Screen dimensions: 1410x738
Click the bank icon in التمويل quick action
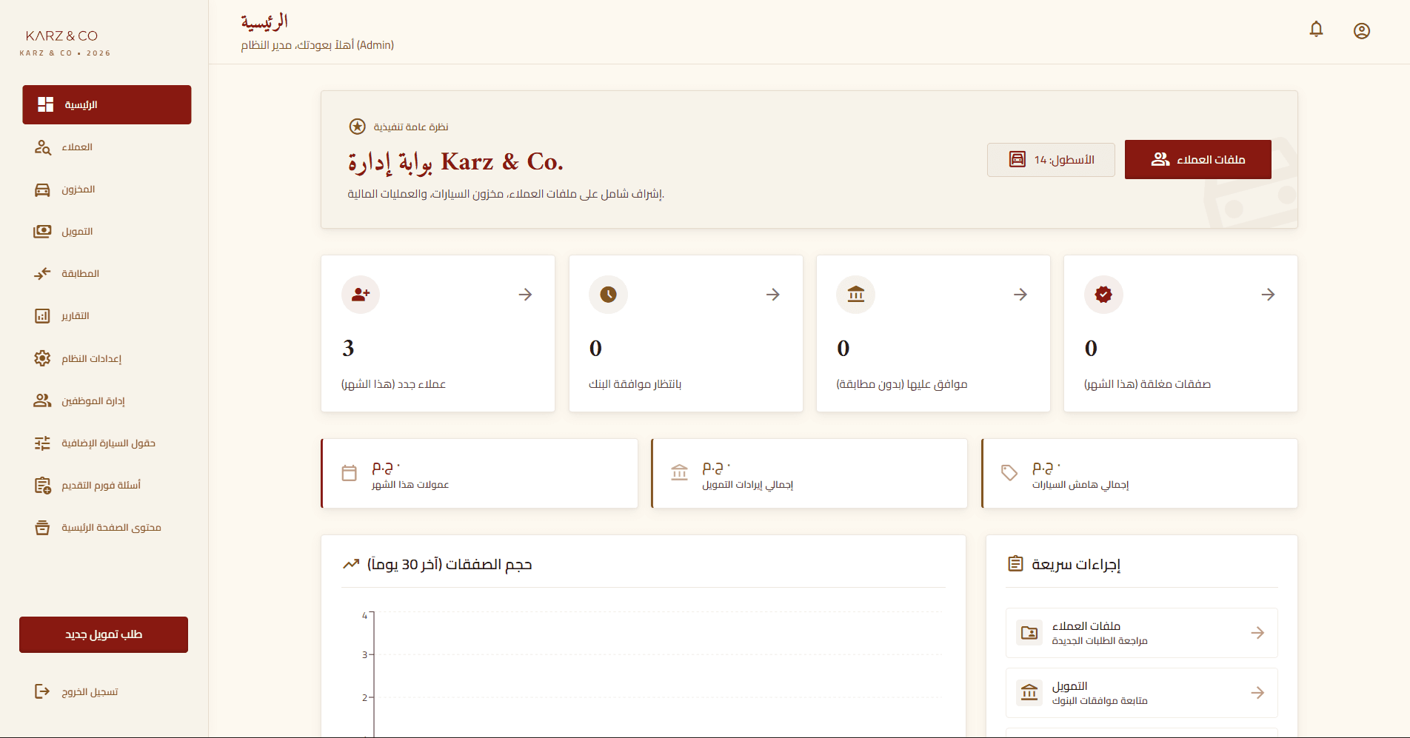[x=1029, y=693]
